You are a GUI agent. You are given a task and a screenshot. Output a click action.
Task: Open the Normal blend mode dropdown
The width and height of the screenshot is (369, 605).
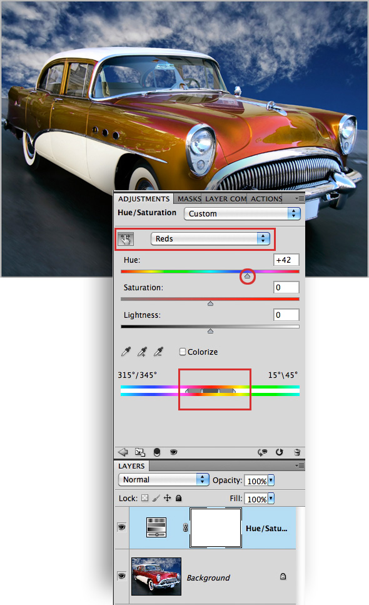coord(163,480)
